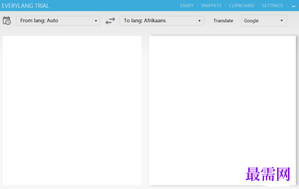Expand the Google translation service dropdown
299x189 pixels.
[264, 20]
